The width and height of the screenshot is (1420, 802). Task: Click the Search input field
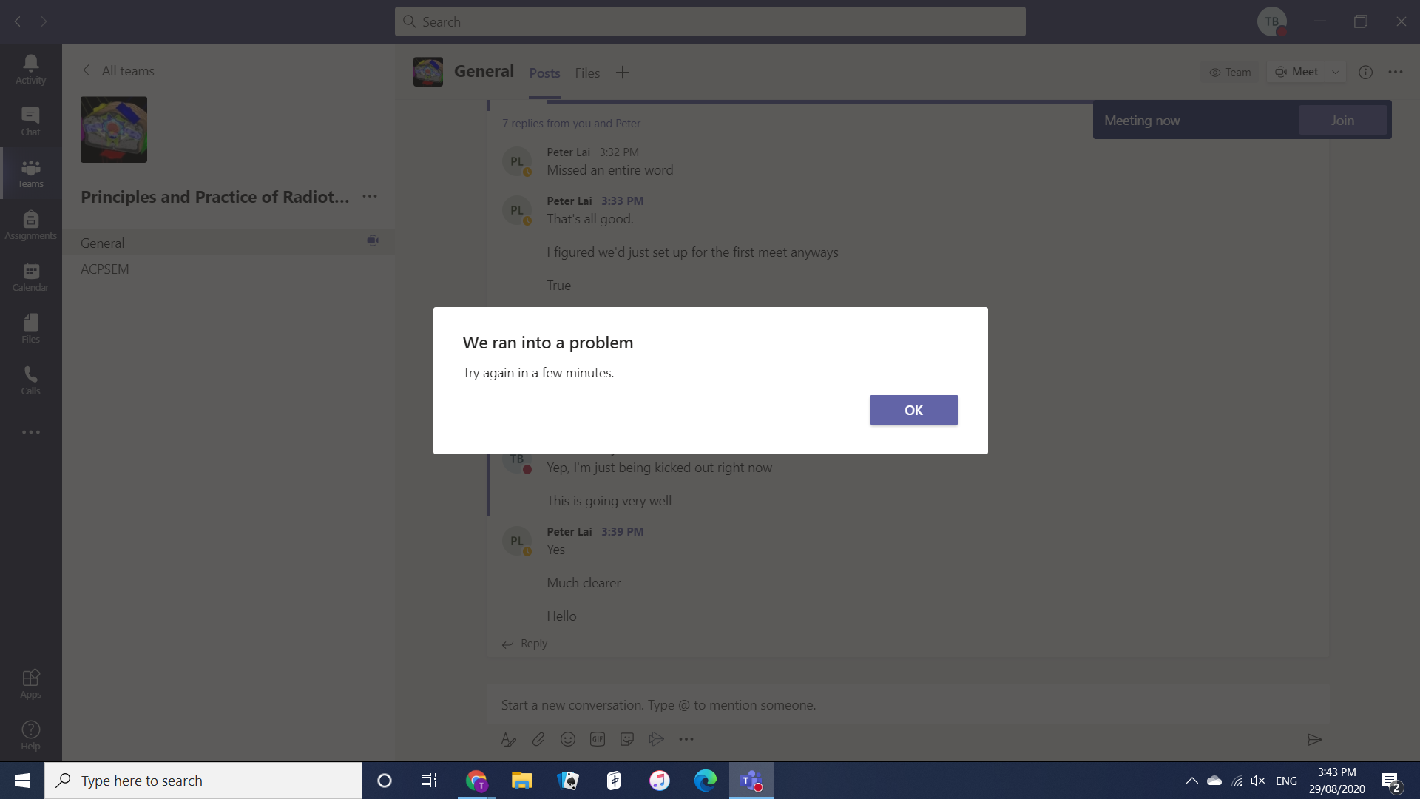710,21
